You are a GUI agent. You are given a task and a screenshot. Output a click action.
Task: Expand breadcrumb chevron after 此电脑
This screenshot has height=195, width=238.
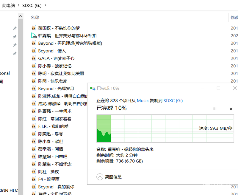18,5
